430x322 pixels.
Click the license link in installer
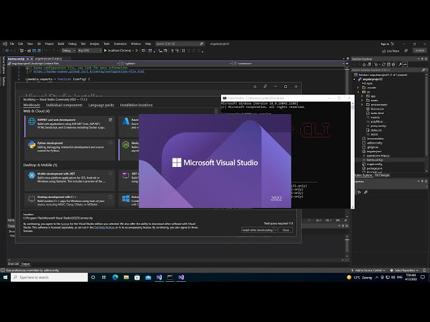[x=65, y=224]
